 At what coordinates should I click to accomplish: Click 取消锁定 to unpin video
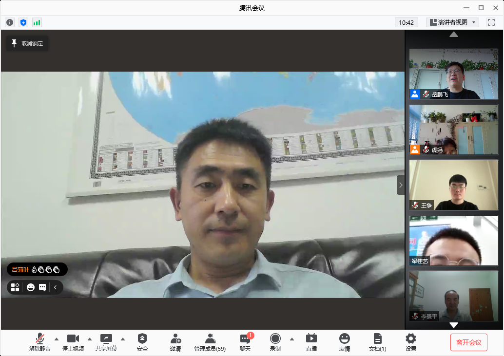[x=27, y=43]
